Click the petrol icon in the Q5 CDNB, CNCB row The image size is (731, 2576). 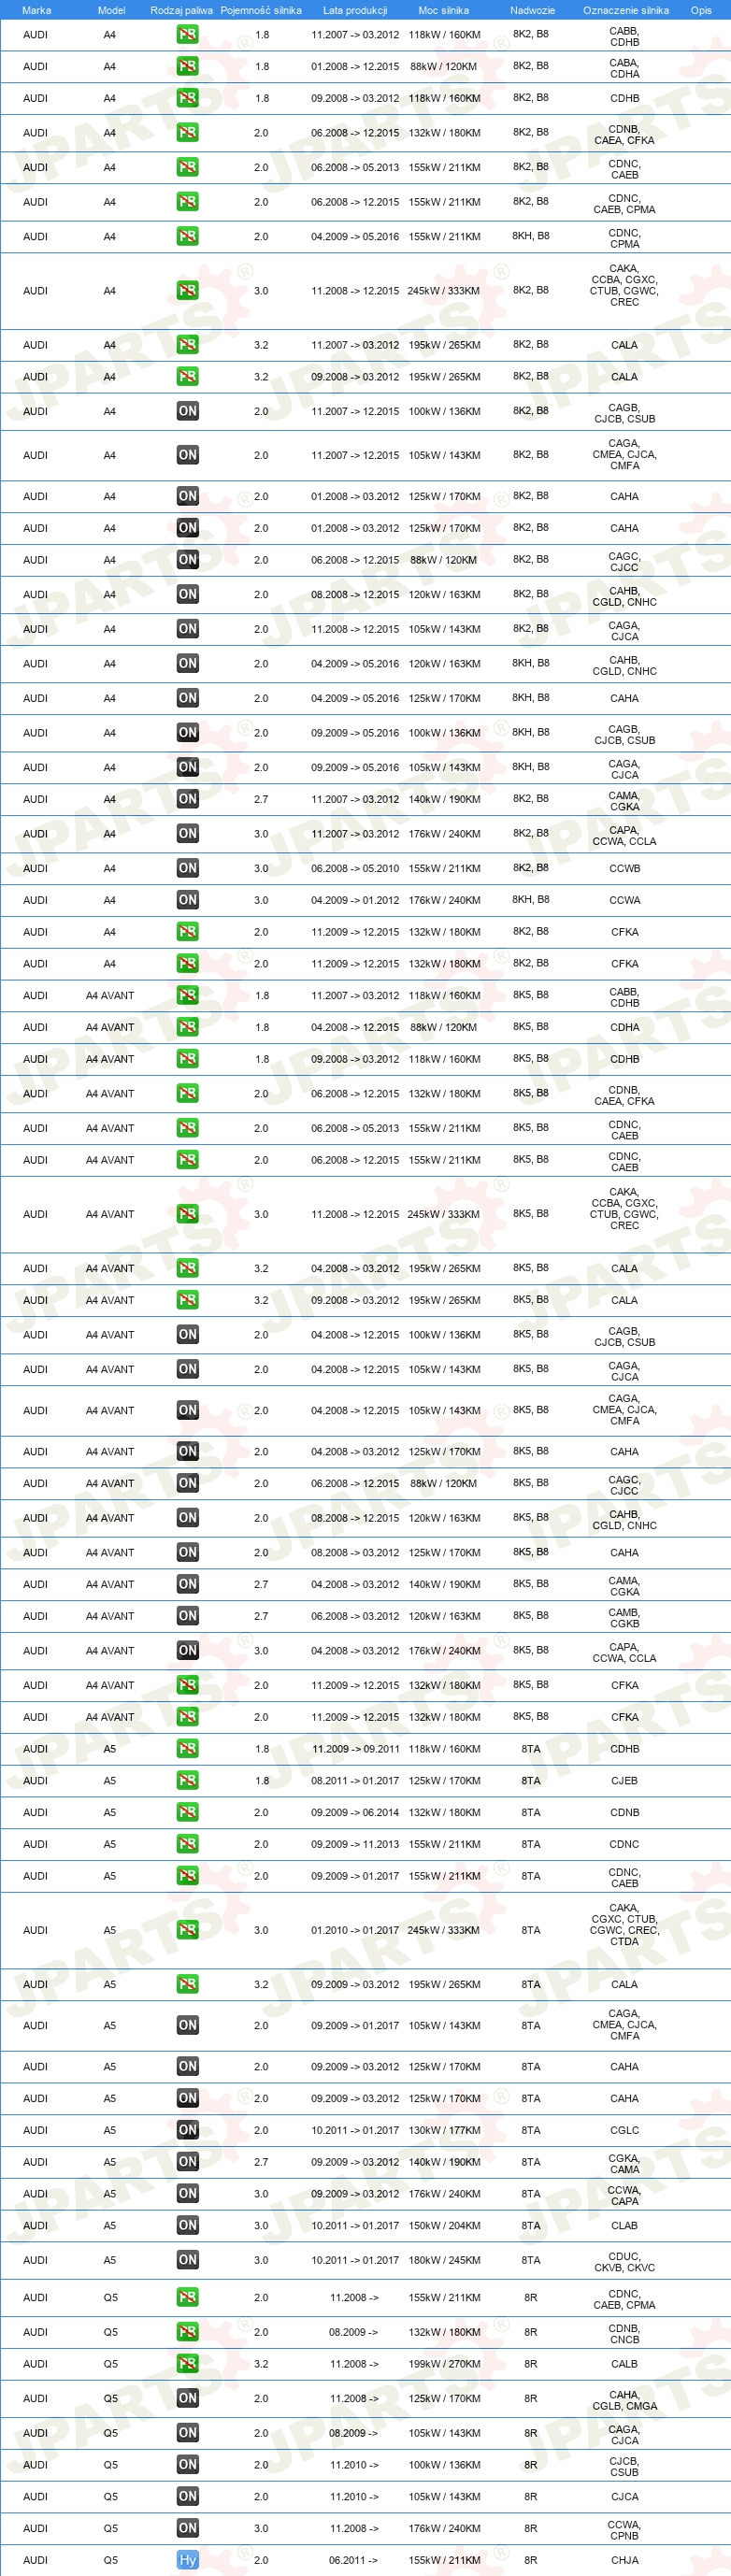coord(188,2332)
